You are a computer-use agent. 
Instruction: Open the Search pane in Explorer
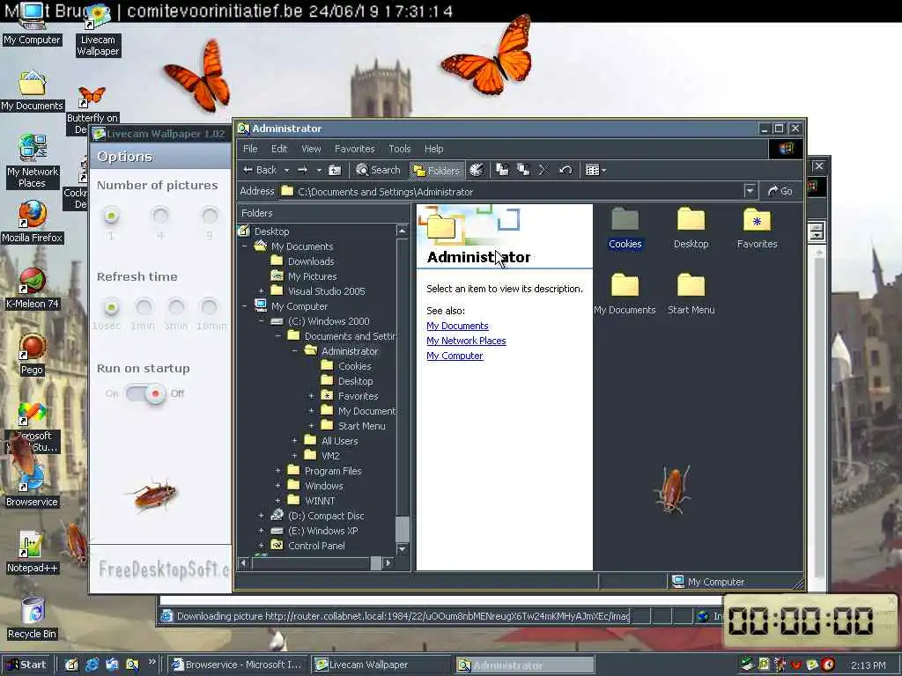click(x=378, y=170)
